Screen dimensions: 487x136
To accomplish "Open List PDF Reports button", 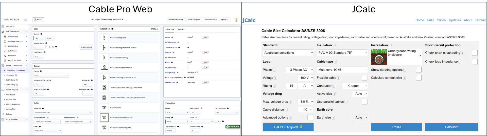I will [288, 127].
